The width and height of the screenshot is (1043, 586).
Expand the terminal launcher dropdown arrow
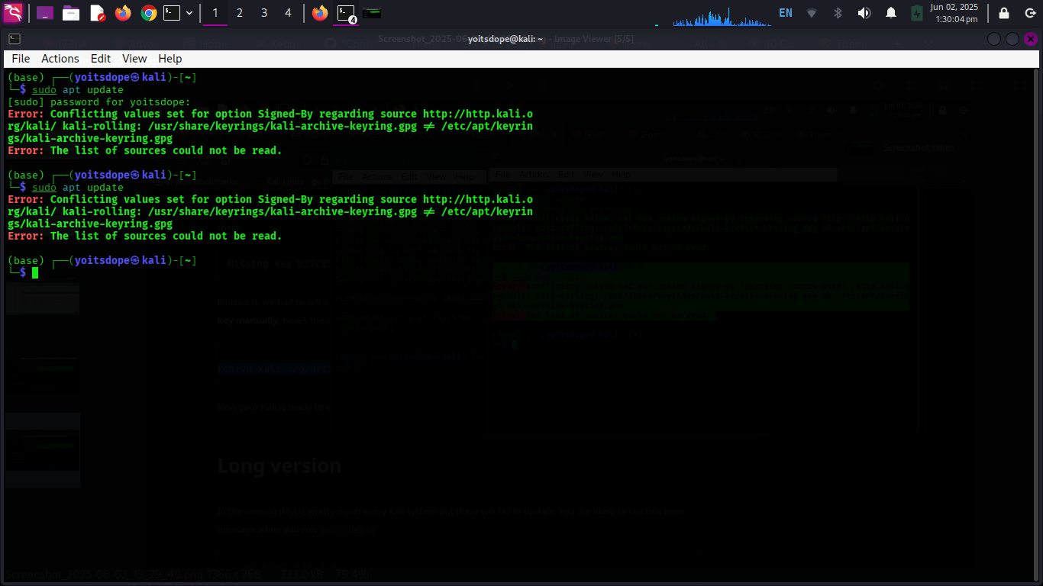(x=189, y=13)
